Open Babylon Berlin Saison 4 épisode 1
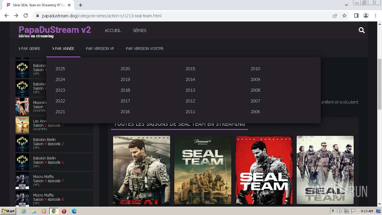Image resolution: width=382 pixels, height=215 pixels. tap(54, 162)
